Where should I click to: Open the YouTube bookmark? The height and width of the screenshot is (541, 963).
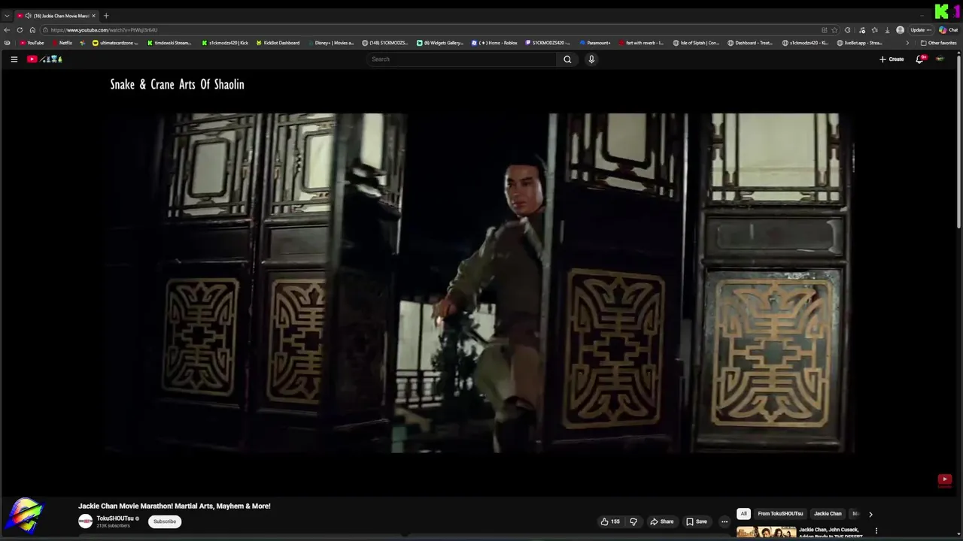pyautogui.click(x=32, y=43)
